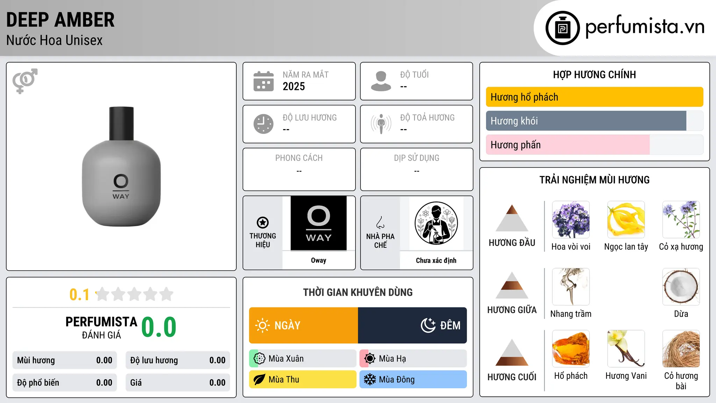Click the Nước Hoa Unisex subtitle
716x403 pixels.
(x=55, y=40)
